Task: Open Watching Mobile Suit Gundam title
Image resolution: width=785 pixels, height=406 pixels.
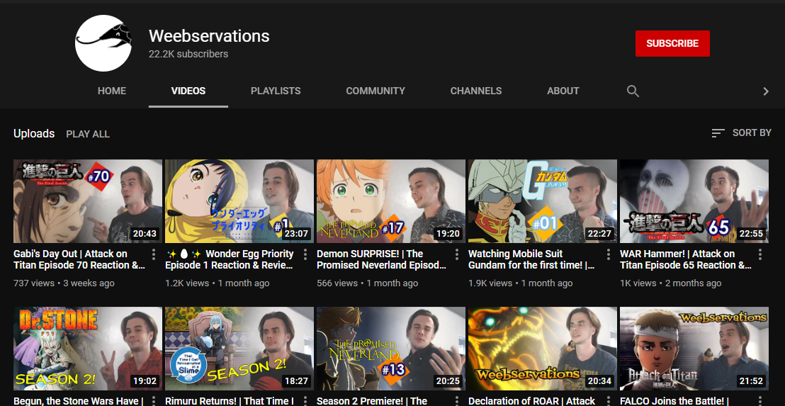Action: [x=531, y=260]
